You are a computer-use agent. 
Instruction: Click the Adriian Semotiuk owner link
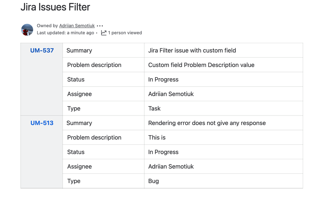coord(77,26)
